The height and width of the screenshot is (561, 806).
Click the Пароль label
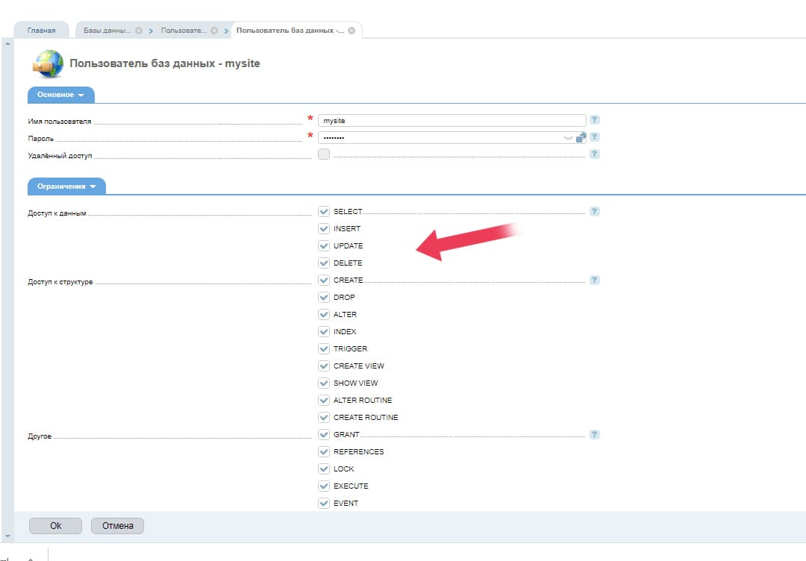point(40,139)
